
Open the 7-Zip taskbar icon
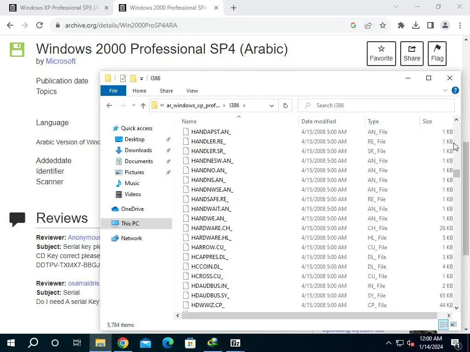[235, 343]
